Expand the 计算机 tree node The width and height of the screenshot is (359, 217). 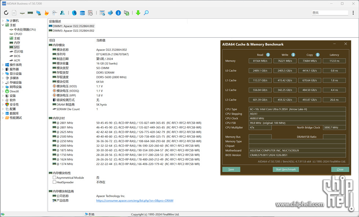tap(3, 20)
